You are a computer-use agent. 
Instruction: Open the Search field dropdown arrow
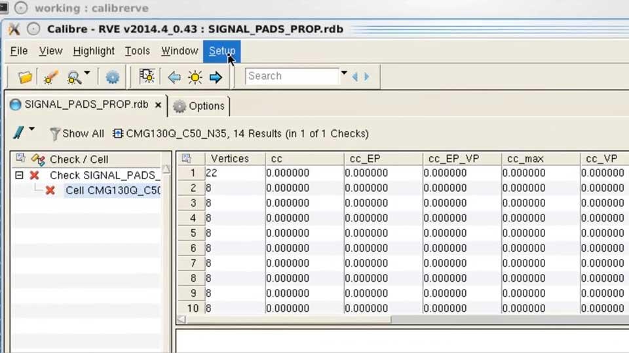pyautogui.click(x=344, y=73)
